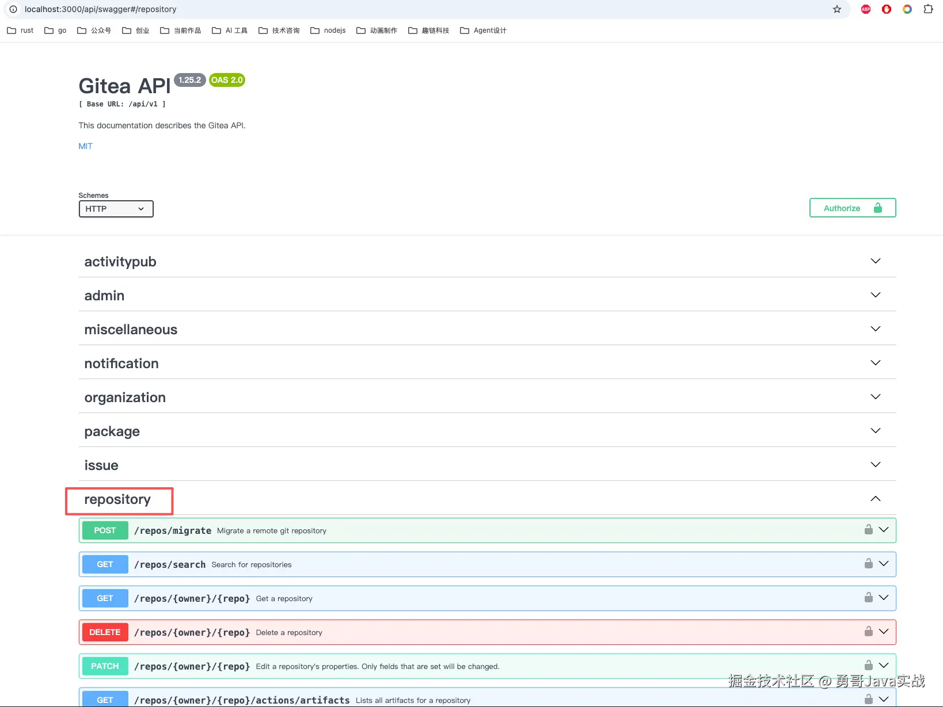Open the 当前作品 bookmarks folder
This screenshot has width=943, height=707.
pos(181,30)
